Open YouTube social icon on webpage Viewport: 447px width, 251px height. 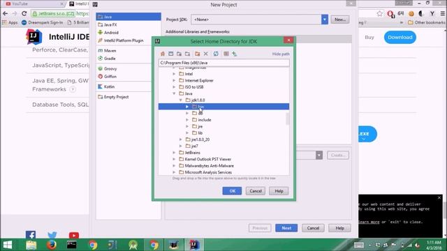pos(74,236)
